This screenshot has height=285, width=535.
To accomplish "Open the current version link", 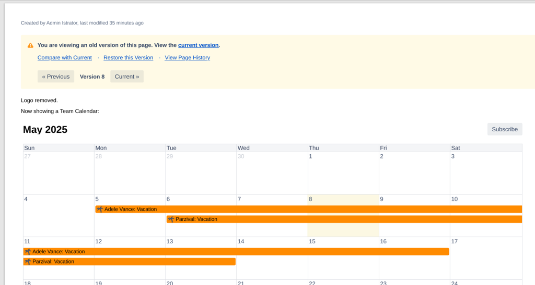I will point(198,45).
